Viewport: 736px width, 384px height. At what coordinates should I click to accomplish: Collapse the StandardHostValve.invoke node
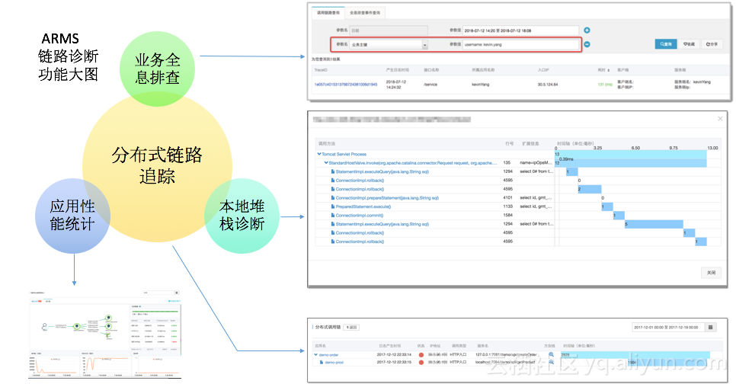click(x=326, y=163)
